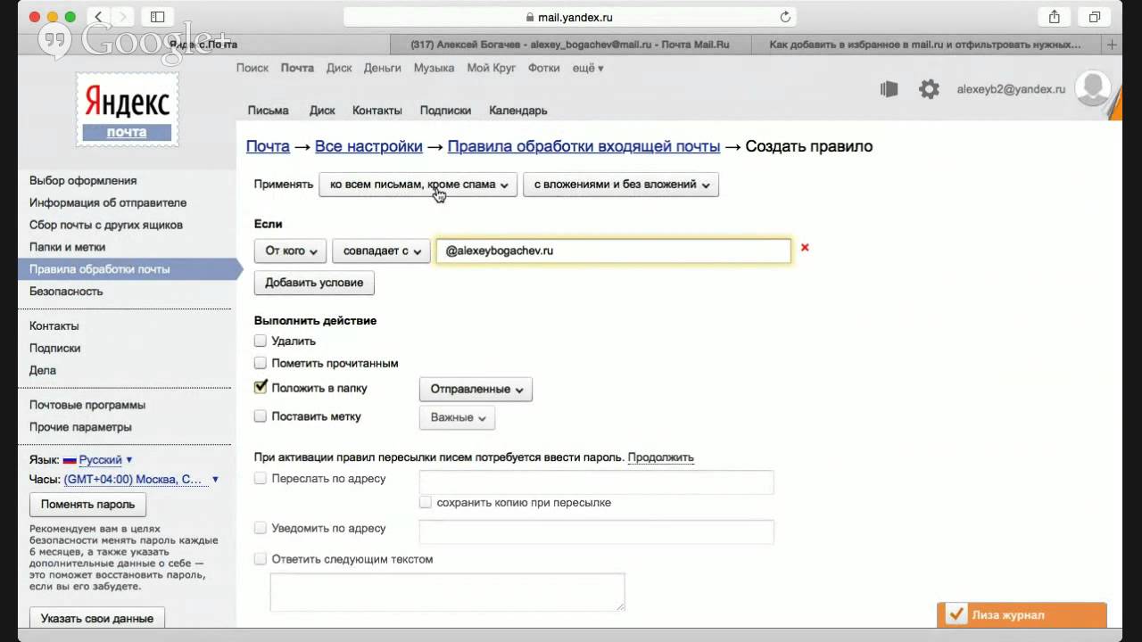Viewport: 1142px width, 642px height.
Task: Open the Важные label dropdown
Action: coord(457,417)
